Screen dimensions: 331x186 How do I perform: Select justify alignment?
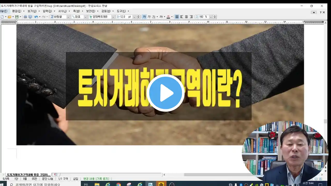click(x=177, y=17)
